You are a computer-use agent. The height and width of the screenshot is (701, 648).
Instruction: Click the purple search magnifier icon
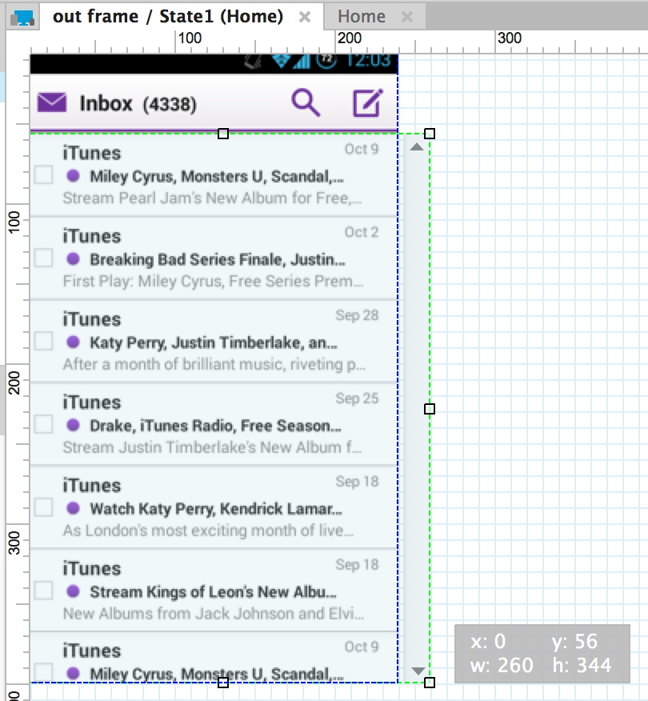pos(306,102)
